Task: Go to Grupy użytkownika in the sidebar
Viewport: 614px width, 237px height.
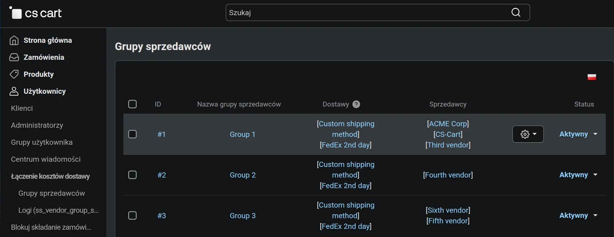Action: (42, 142)
